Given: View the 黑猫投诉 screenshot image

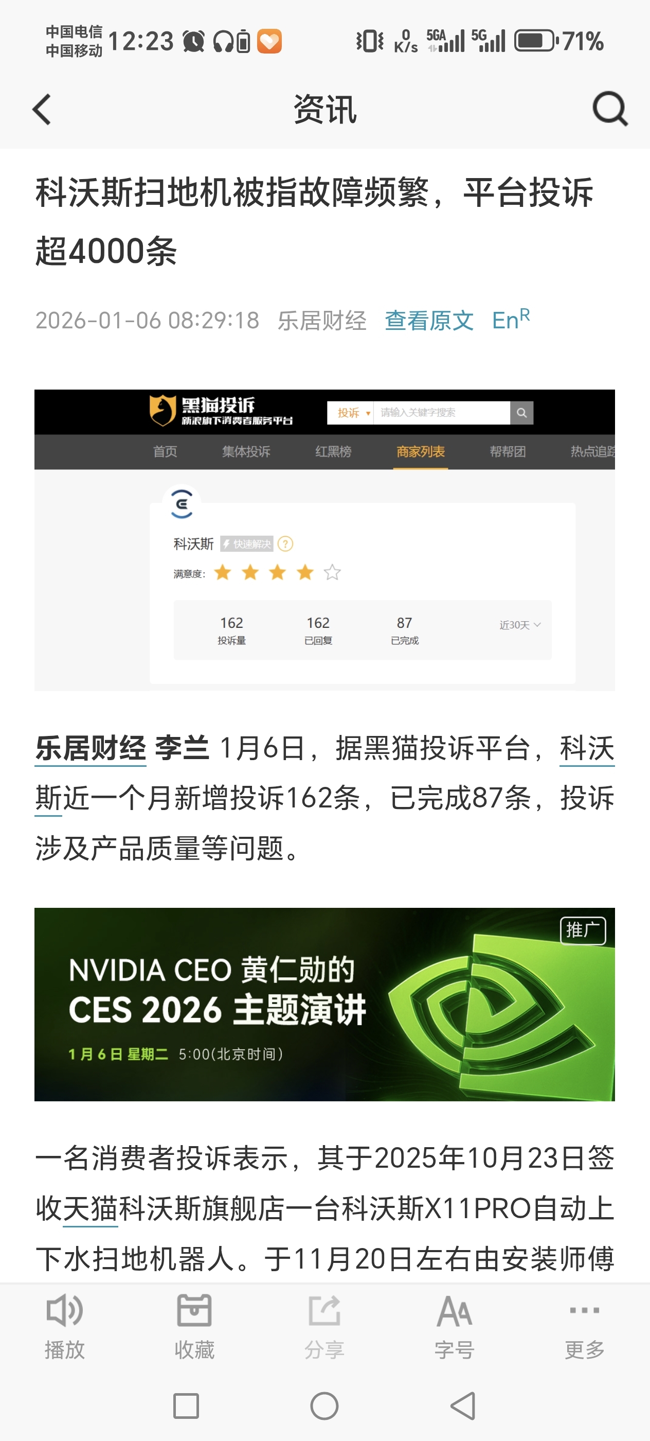Looking at the screenshot, I should point(324,540).
